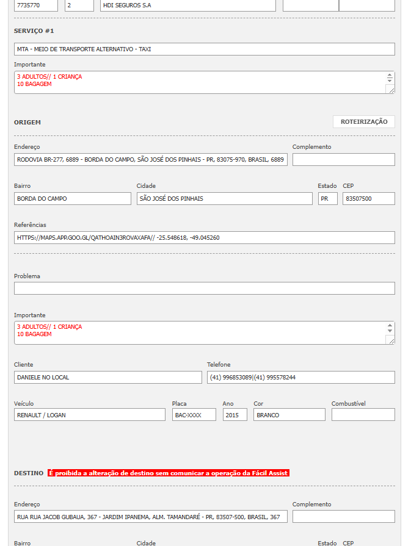This screenshot has height=546, width=411.
Task: Click the Estado field showing PR
Action: coord(327,199)
